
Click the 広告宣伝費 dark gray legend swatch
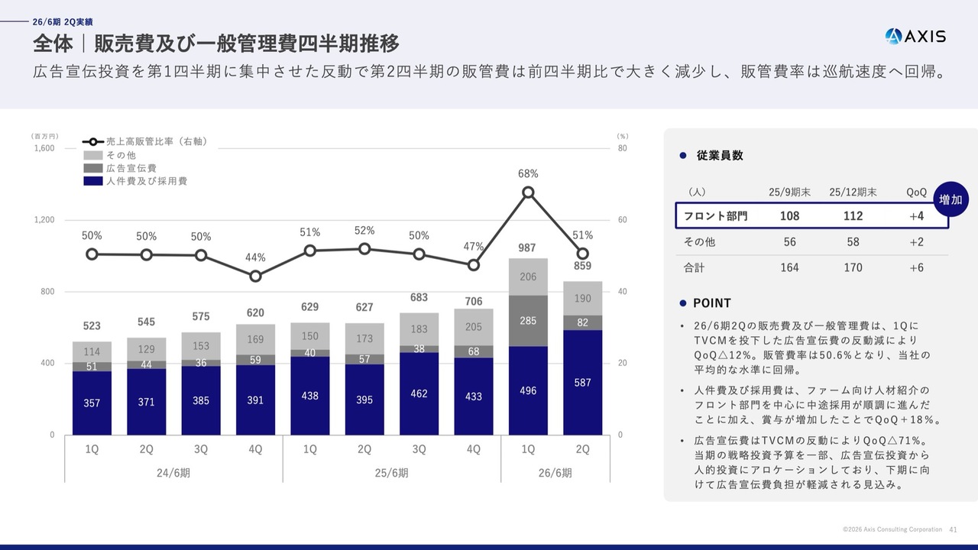click(x=92, y=168)
